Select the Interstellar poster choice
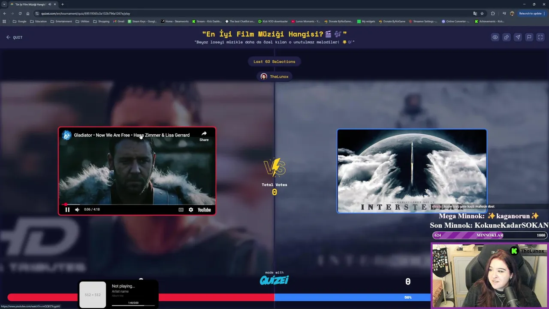 coord(412,171)
